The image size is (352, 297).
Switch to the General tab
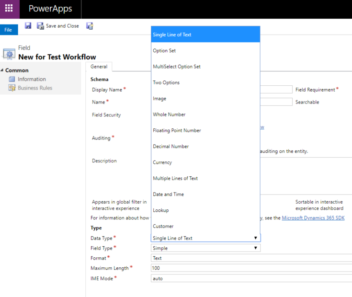pyautogui.click(x=99, y=67)
